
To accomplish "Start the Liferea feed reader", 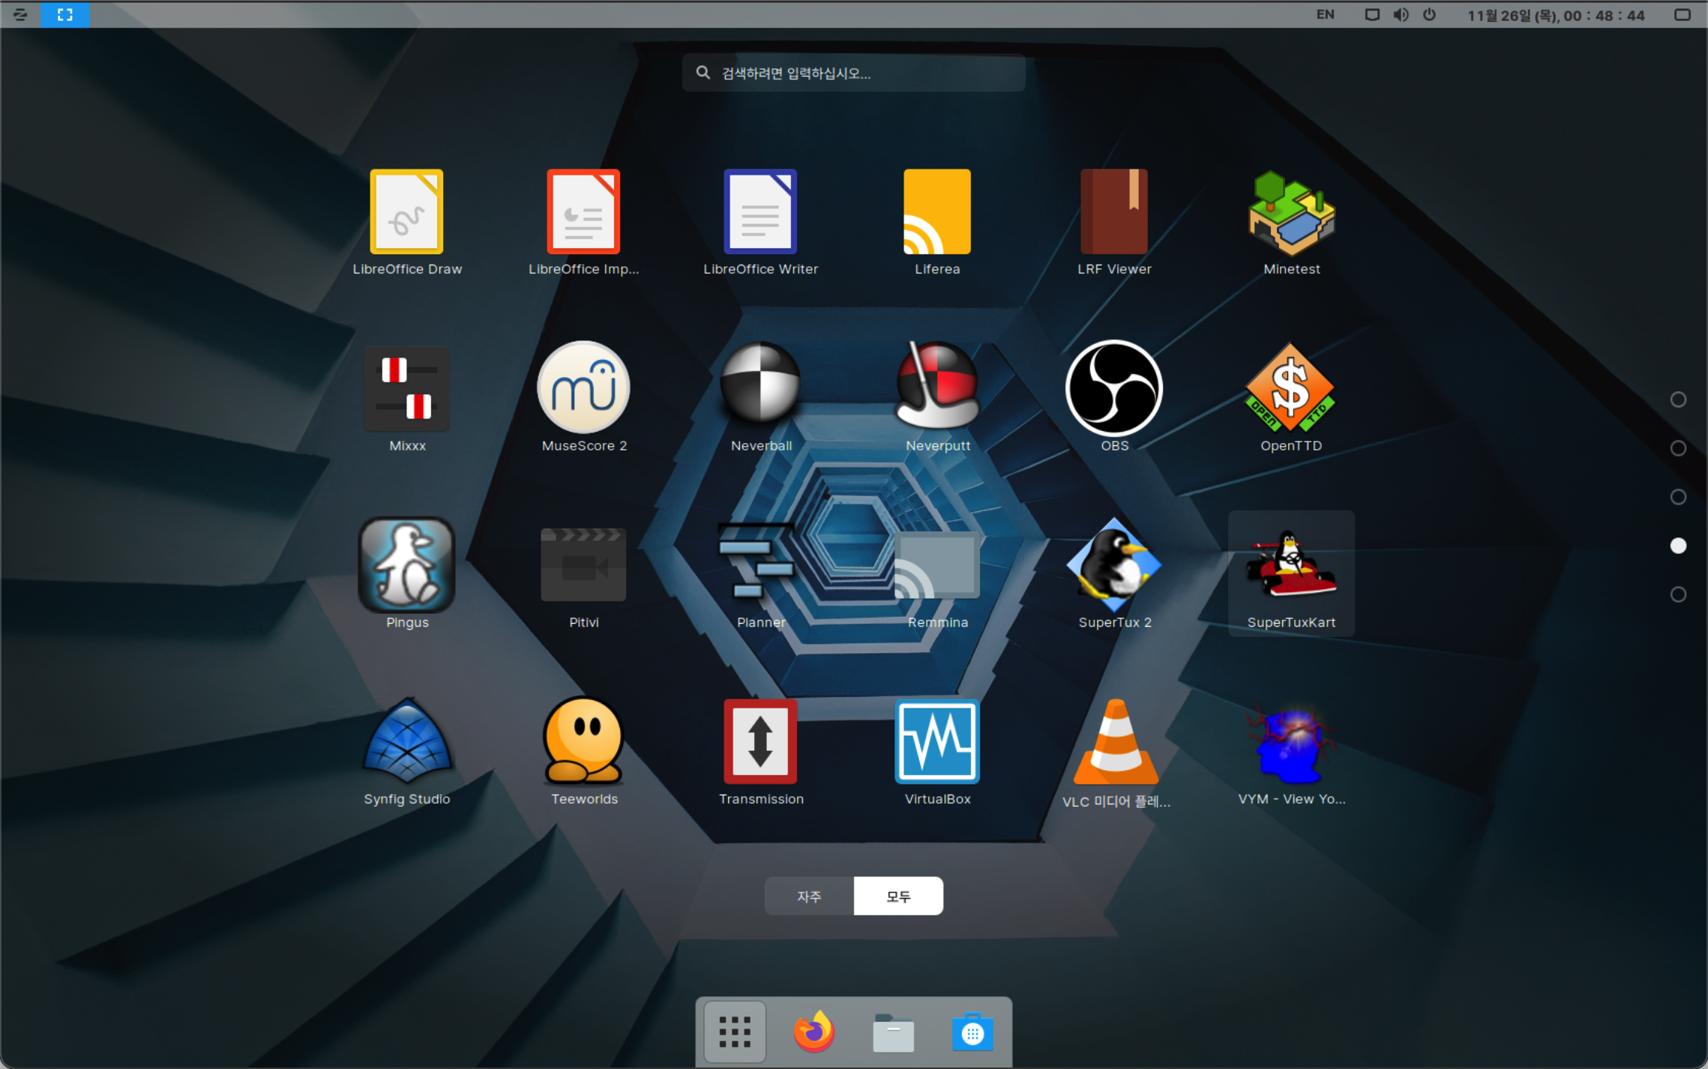I will (x=937, y=222).
